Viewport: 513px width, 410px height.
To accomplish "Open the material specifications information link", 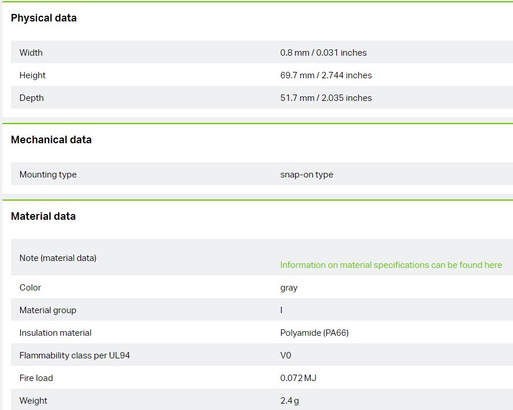I will [391, 264].
